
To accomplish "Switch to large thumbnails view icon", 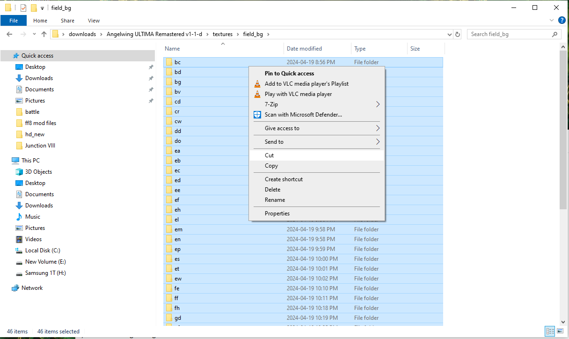I will point(560,331).
